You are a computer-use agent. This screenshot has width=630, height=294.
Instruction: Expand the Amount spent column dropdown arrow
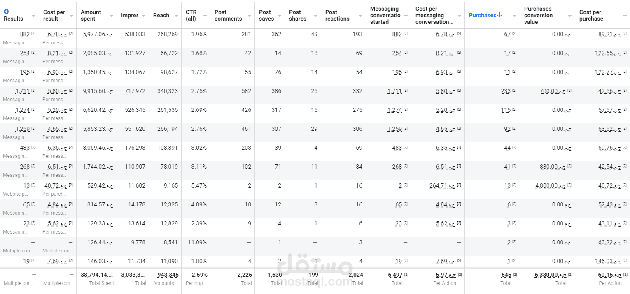(x=112, y=16)
